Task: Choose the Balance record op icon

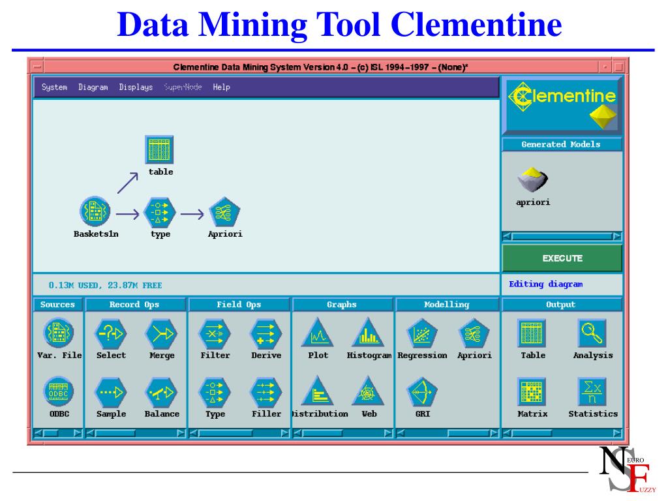Action: (162, 392)
